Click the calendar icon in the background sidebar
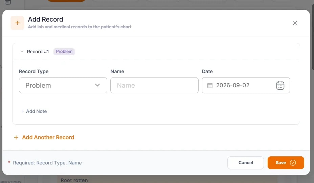 [7, 2]
